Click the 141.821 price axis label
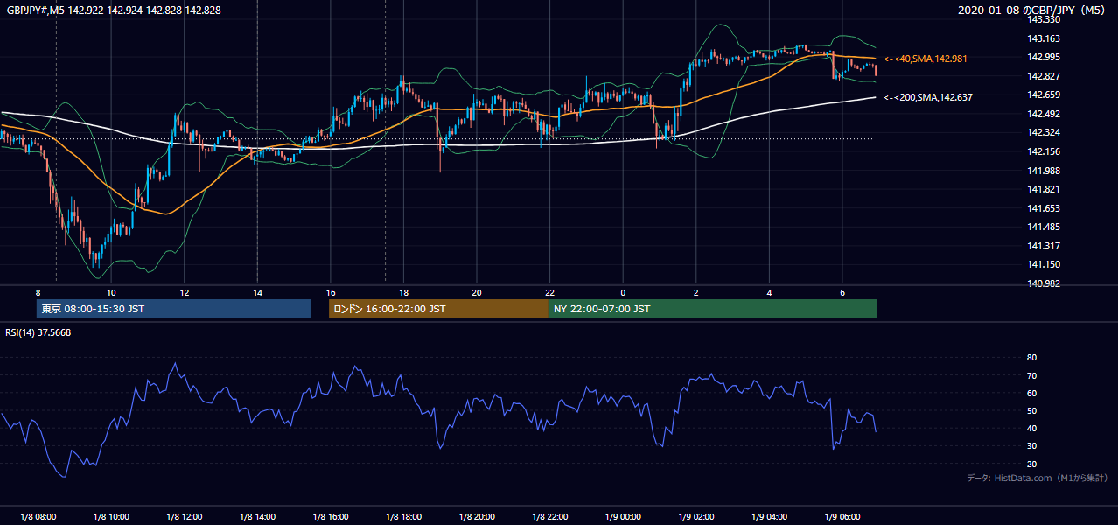Image resolution: width=1118 pixels, height=525 pixels. 1043,189
